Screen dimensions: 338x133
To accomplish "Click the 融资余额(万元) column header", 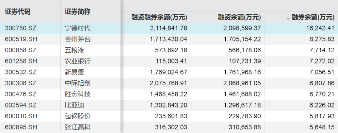I will click(x=239, y=17).
